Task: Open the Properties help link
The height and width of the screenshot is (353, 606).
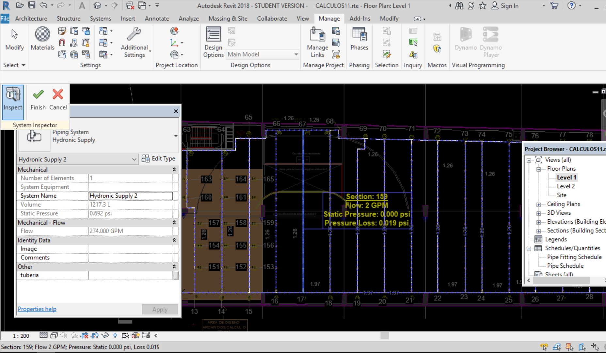Action: coord(37,309)
